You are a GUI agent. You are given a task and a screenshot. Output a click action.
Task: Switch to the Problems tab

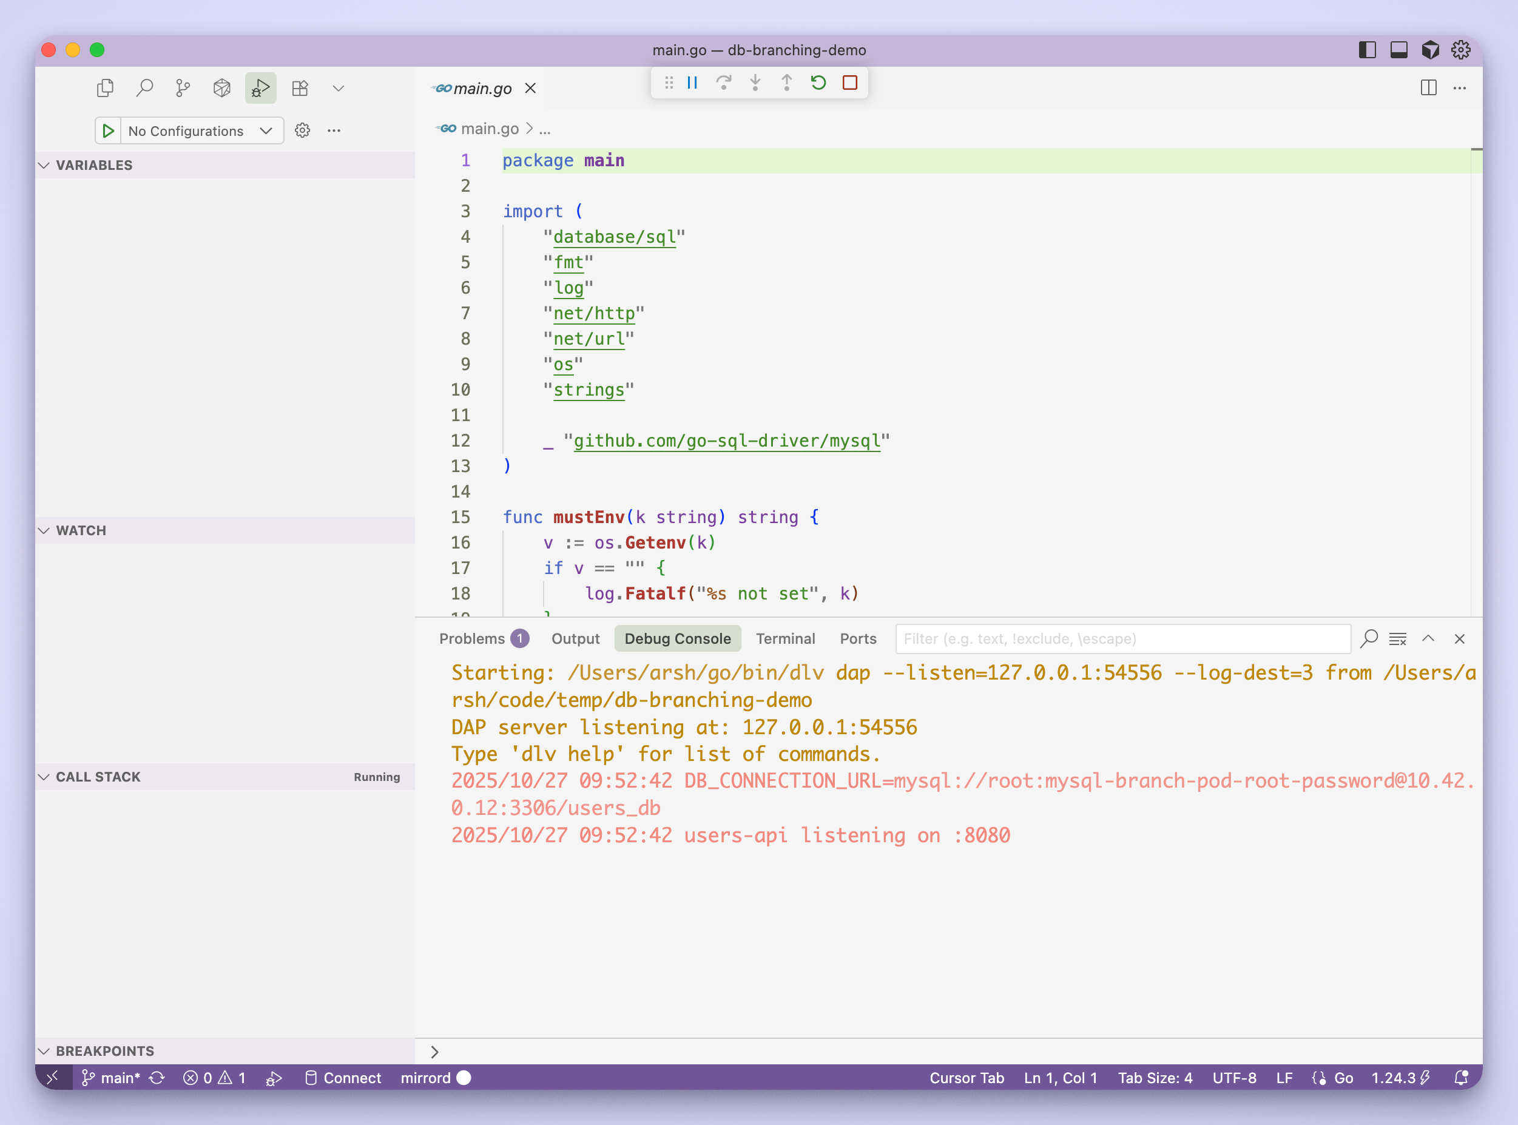[484, 639]
